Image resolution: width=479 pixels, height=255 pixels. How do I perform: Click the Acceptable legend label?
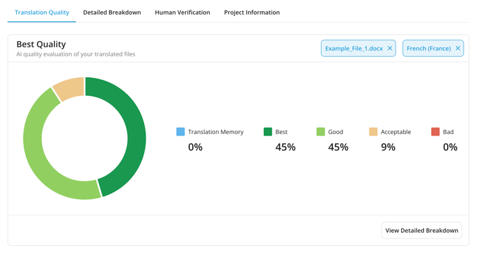click(x=395, y=132)
